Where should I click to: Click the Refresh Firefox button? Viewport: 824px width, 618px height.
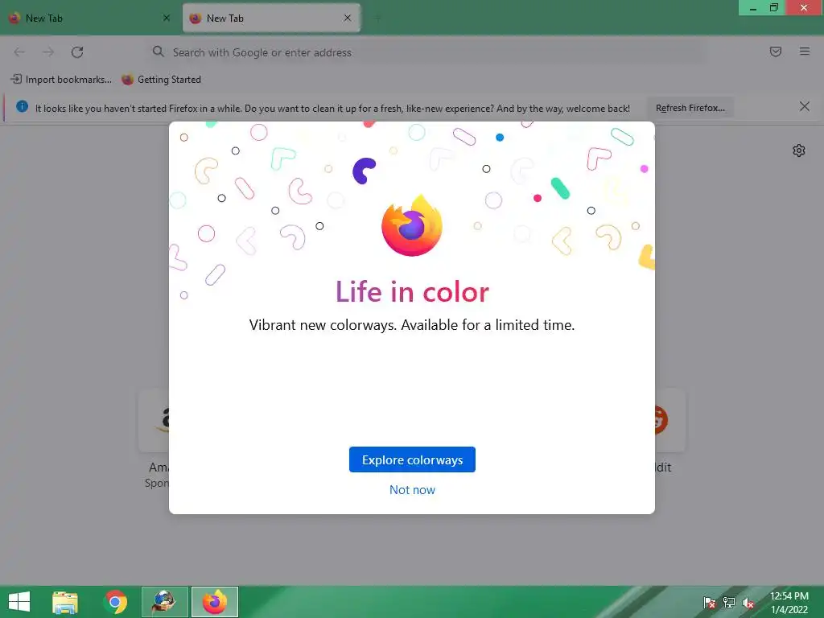tap(690, 108)
